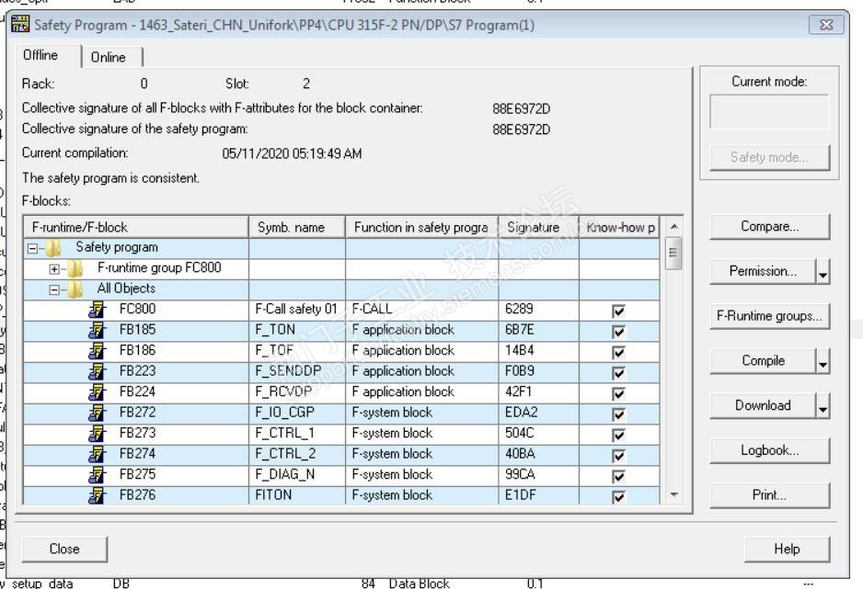Click symbolic name FITON
Viewport: 863px width, 589px height.
click(273, 495)
